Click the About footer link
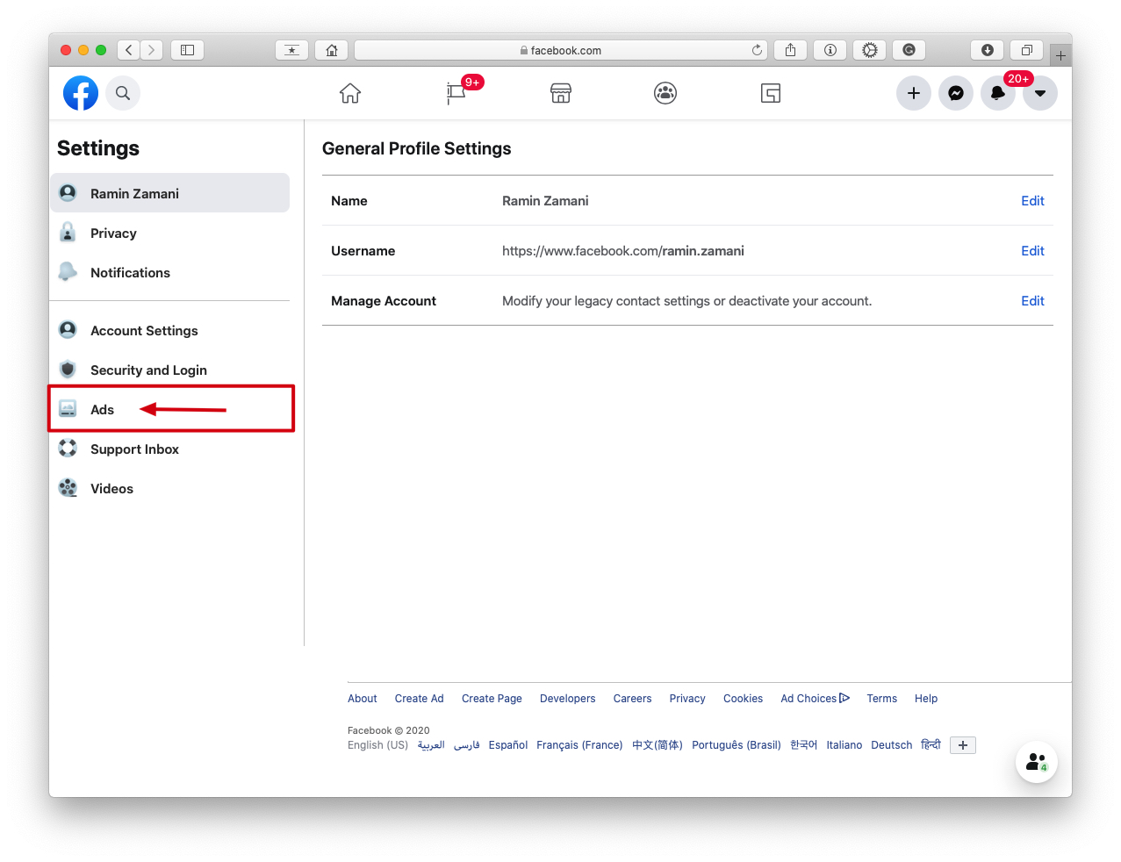 (x=363, y=699)
